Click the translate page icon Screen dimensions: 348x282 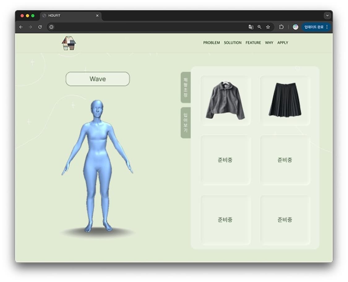pos(251,27)
